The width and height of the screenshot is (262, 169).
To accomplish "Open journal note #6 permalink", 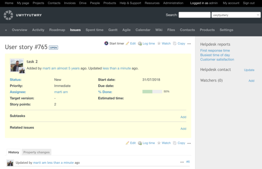I will click(188, 162).
